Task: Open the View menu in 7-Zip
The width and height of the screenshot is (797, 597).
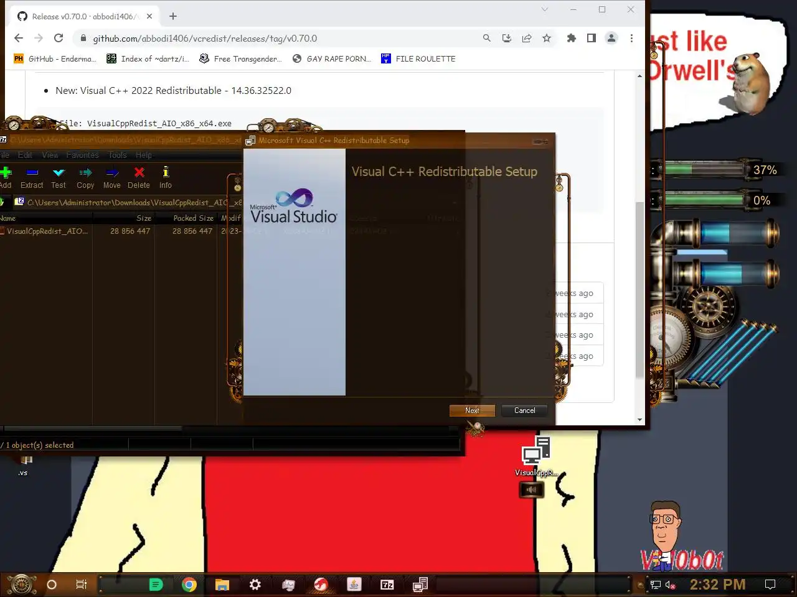Action: 50,155
